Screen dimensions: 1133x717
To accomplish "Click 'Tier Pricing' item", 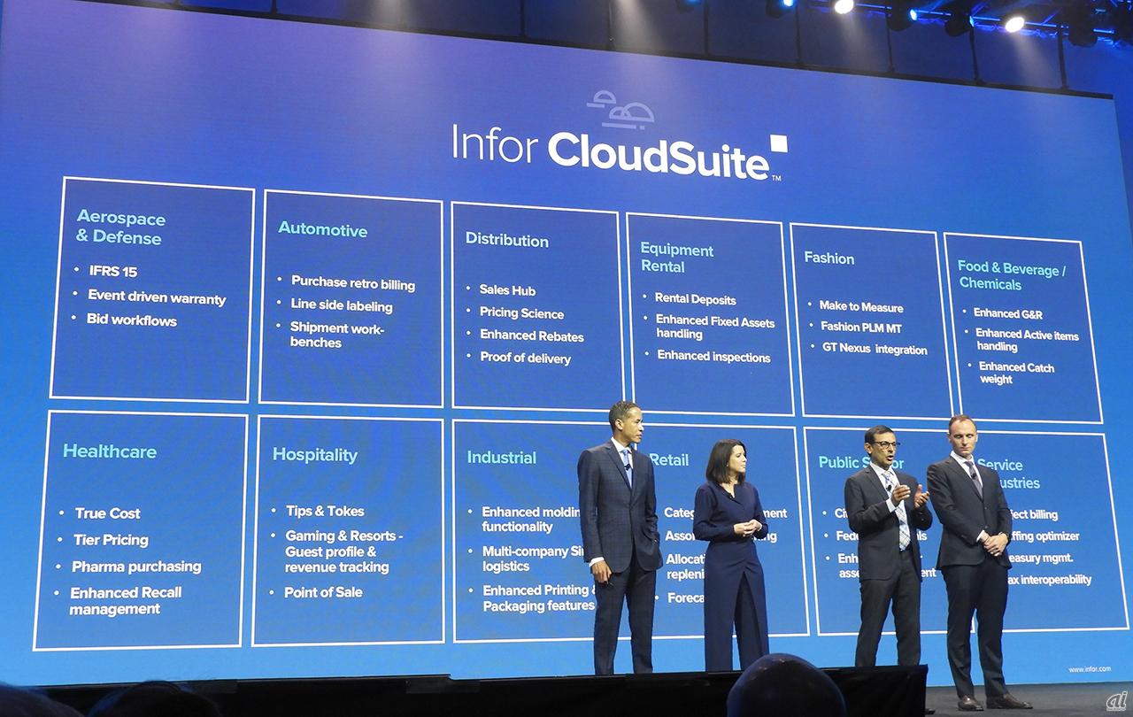I will pyautogui.click(x=111, y=540).
